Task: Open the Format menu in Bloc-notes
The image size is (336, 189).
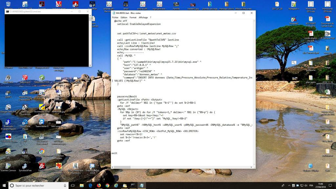Action: coord(133,17)
